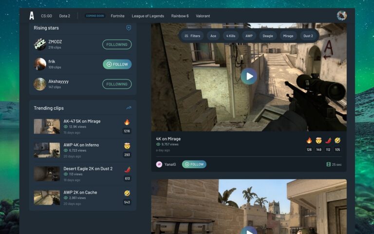Image resolution: width=374 pixels, height=234 pixels.
Task: Open Akshayyyy profile name
Action: [x=58, y=81]
